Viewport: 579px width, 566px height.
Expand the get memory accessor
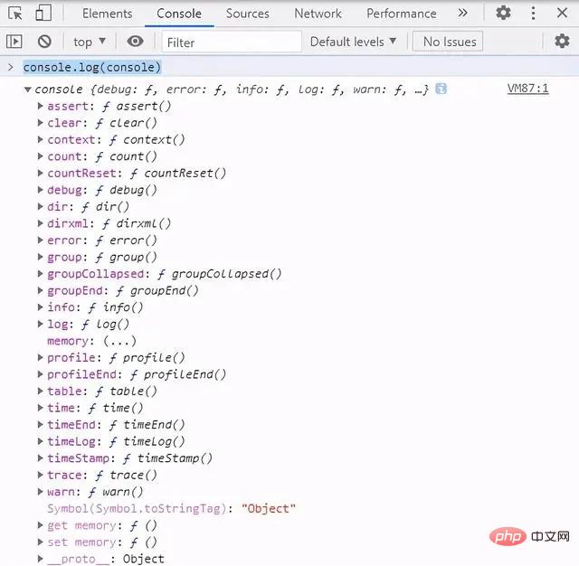pos(40,525)
